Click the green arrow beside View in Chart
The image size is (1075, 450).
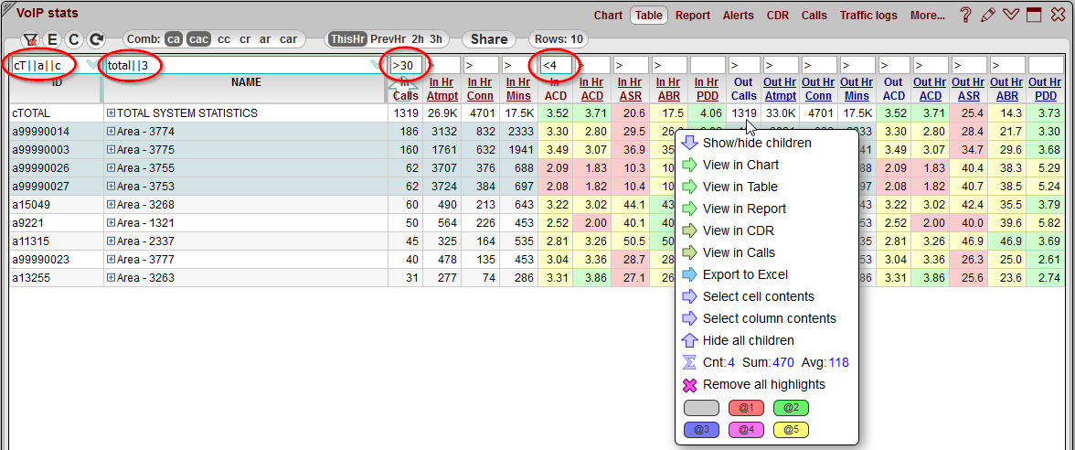click(690, 165)
